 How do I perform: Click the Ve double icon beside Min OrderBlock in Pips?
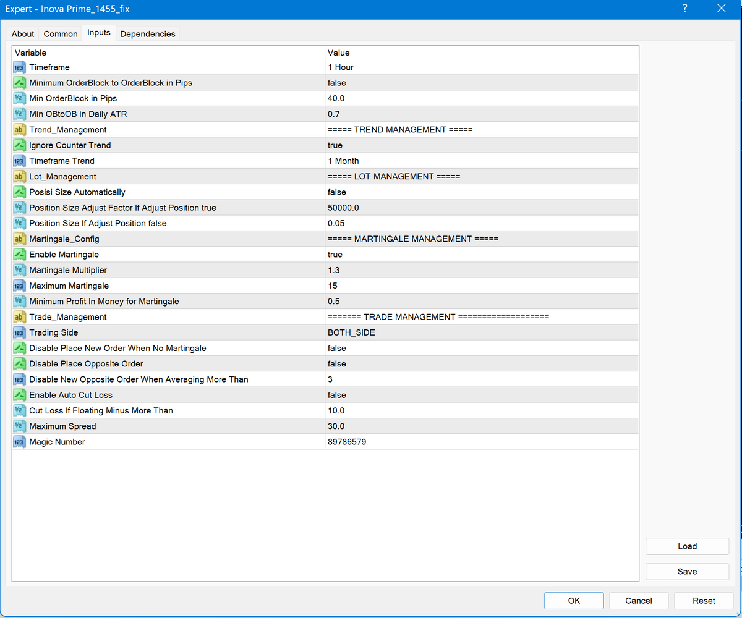tap(19, 98)
